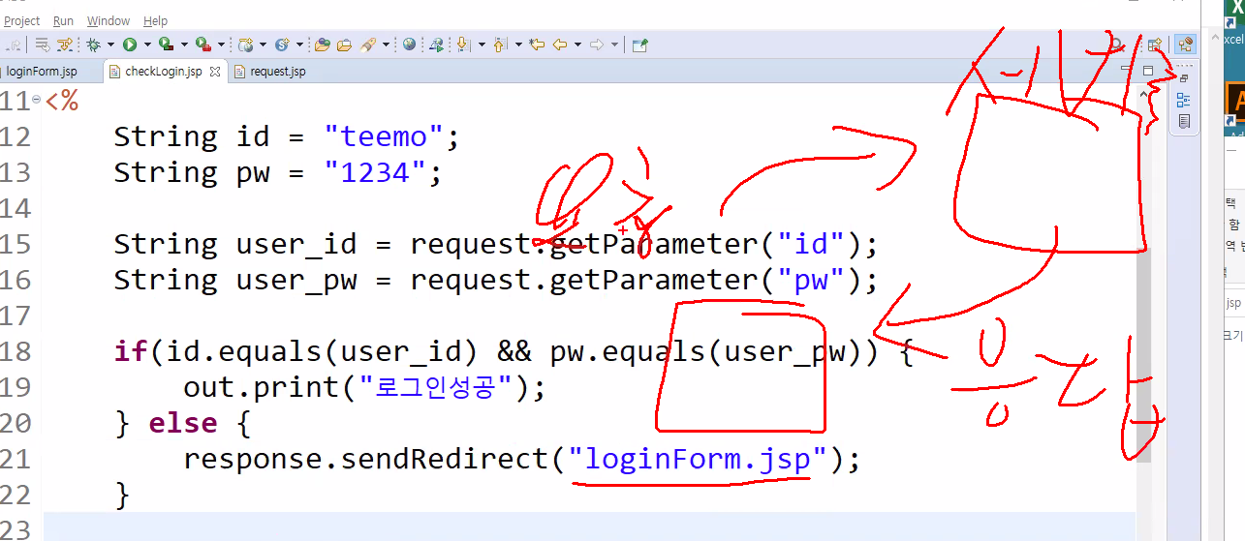Open the Web Browser globe icon
1245x541 pixels.
409,45
